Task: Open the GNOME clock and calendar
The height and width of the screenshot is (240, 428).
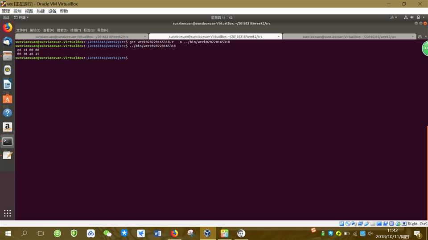Action: [222, 17]
